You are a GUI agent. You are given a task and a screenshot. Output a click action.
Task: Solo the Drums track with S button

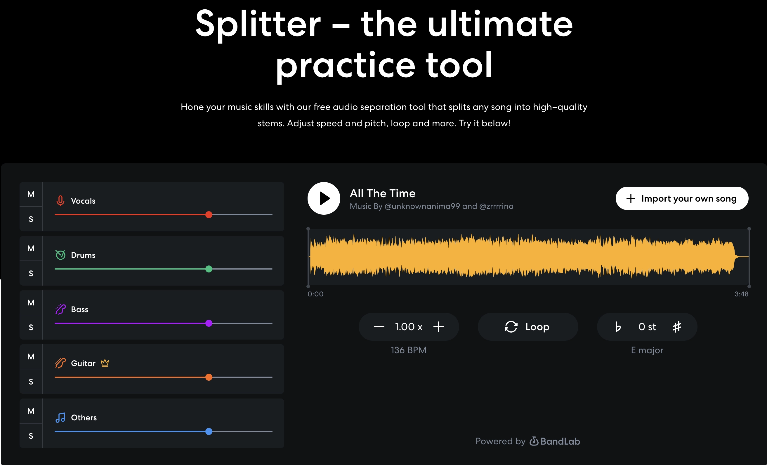pyautogui.click(x=30, y=272)
